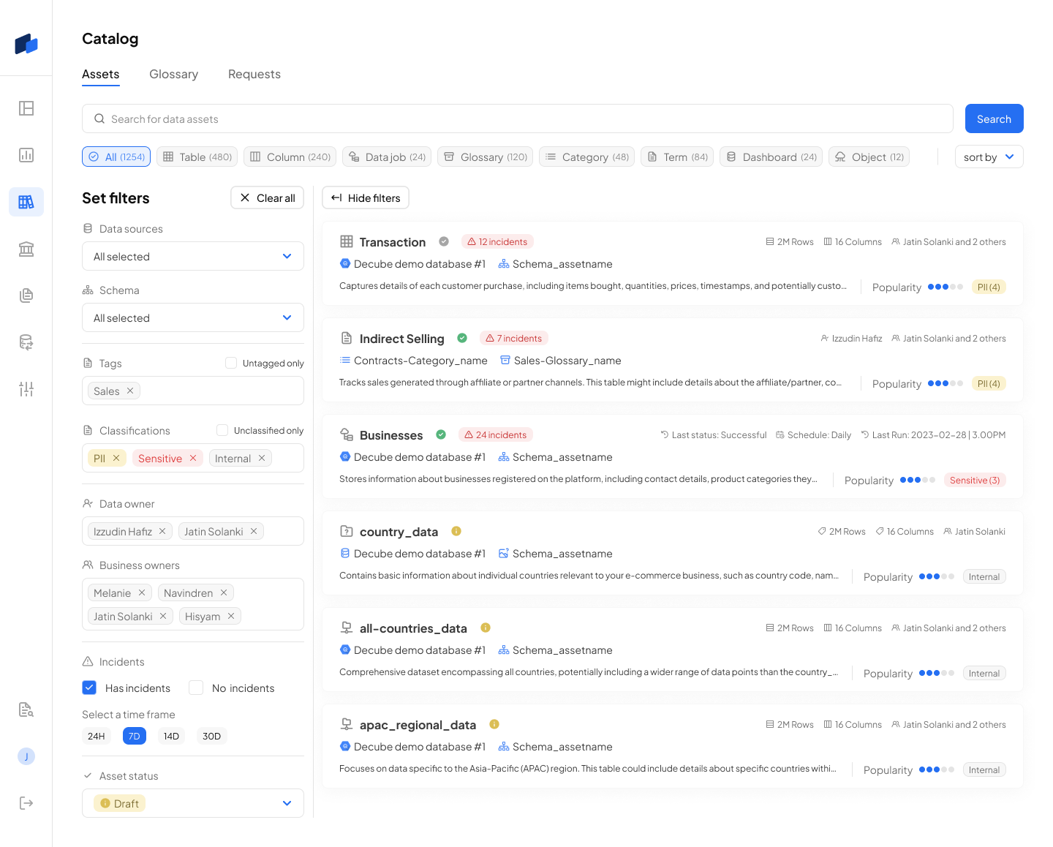Screen dimensions: 1053x847
Task: Remove Jatin Solanki from data owners
Action: click(x=254, y=531)
